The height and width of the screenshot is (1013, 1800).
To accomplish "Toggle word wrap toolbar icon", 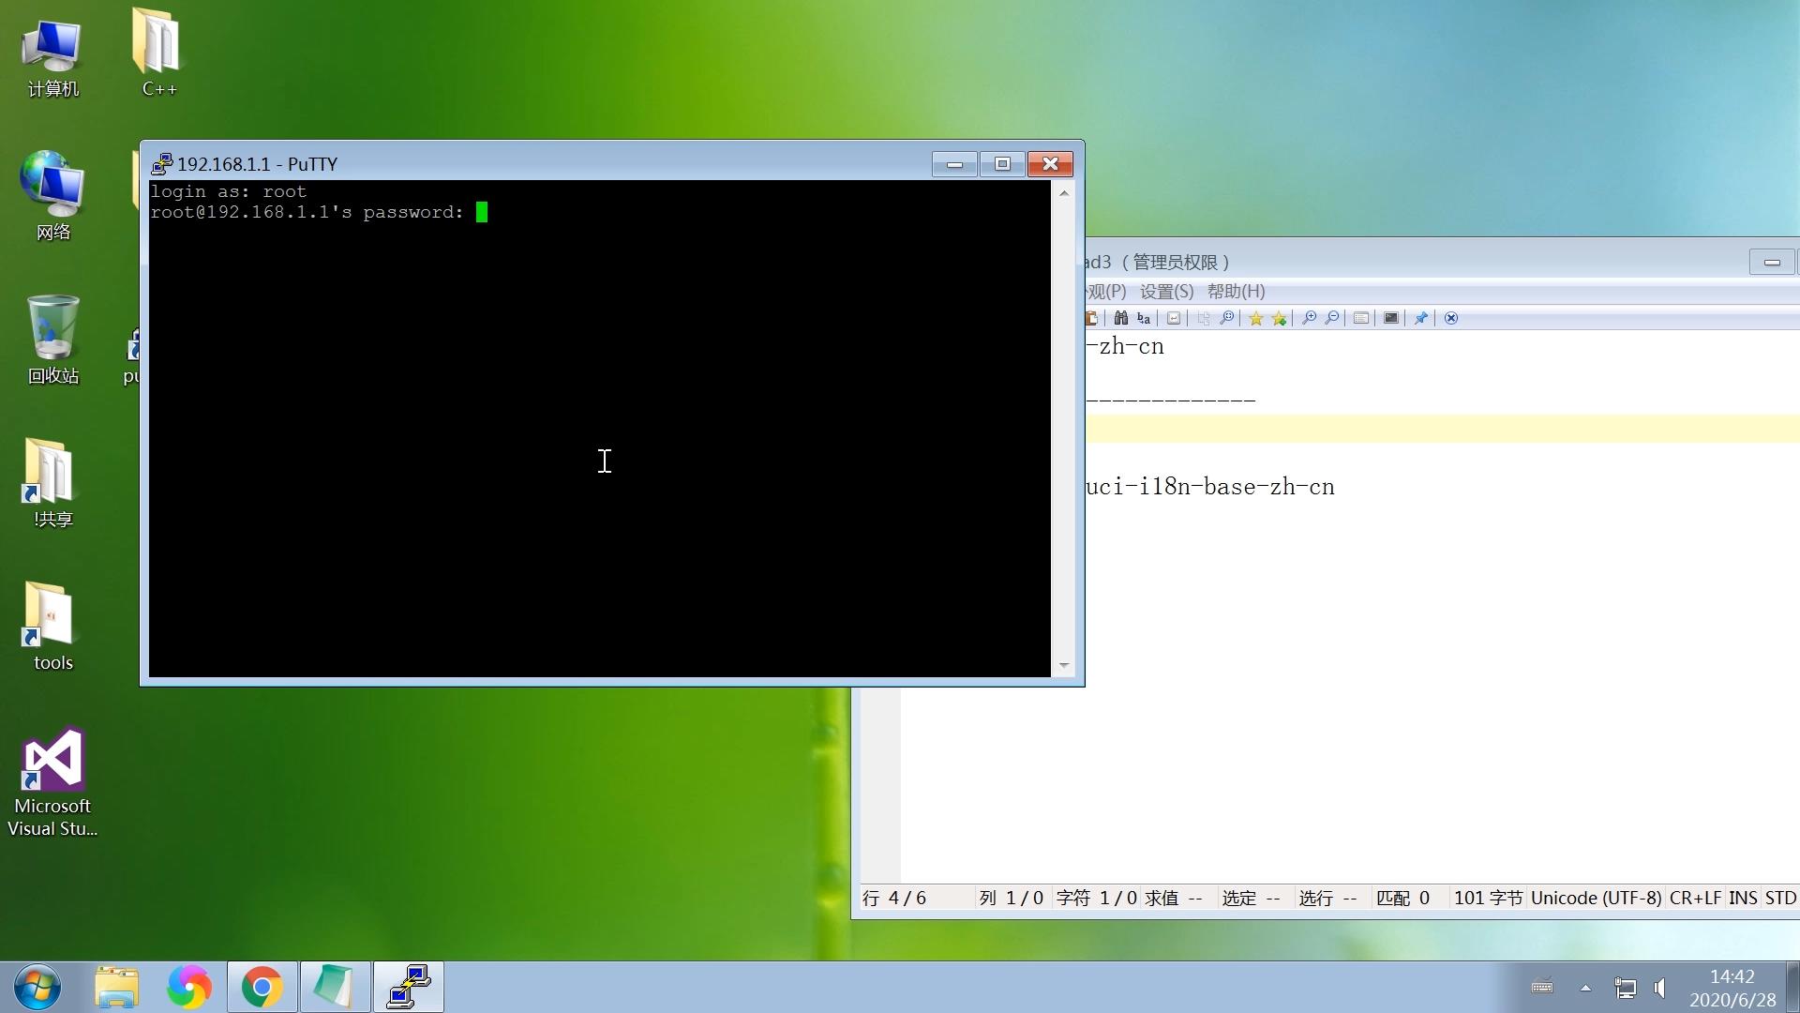I will coord(1173,318).
